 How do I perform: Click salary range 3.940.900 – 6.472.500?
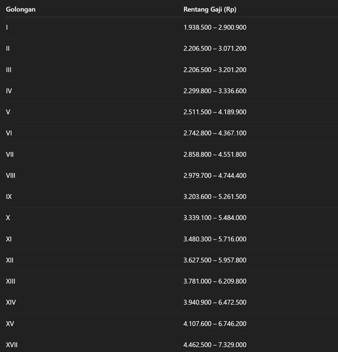(x=215, y=302)
